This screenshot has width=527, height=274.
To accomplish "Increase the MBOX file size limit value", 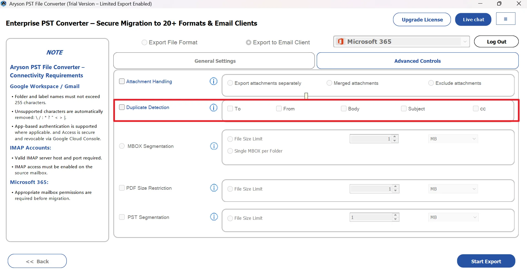I will pos(395,137).
